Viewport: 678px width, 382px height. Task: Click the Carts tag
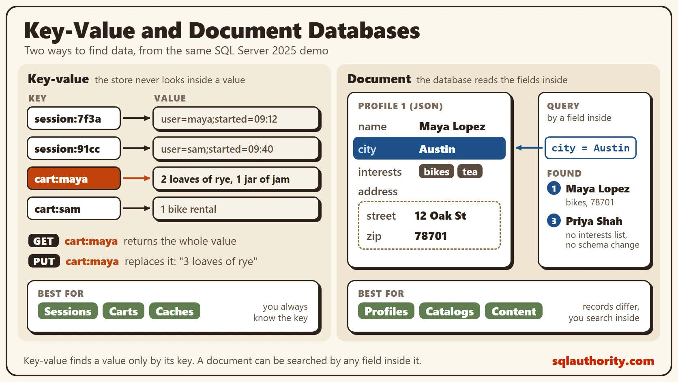click(123, 311)
